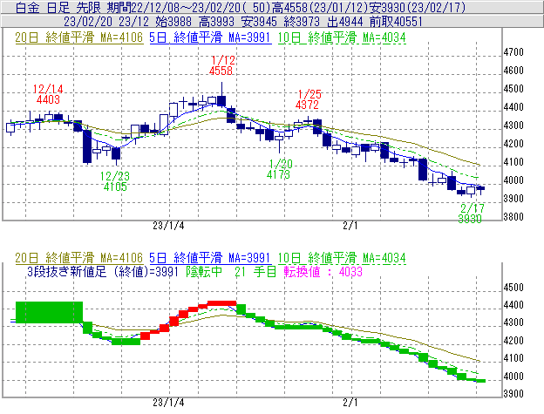Click the 陰転中 status text
The width and height of the screenshot is (544, 414).
[x=204, y=271]
